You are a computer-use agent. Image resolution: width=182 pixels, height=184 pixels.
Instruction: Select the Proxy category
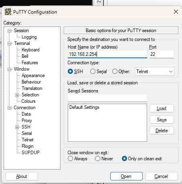27,121
